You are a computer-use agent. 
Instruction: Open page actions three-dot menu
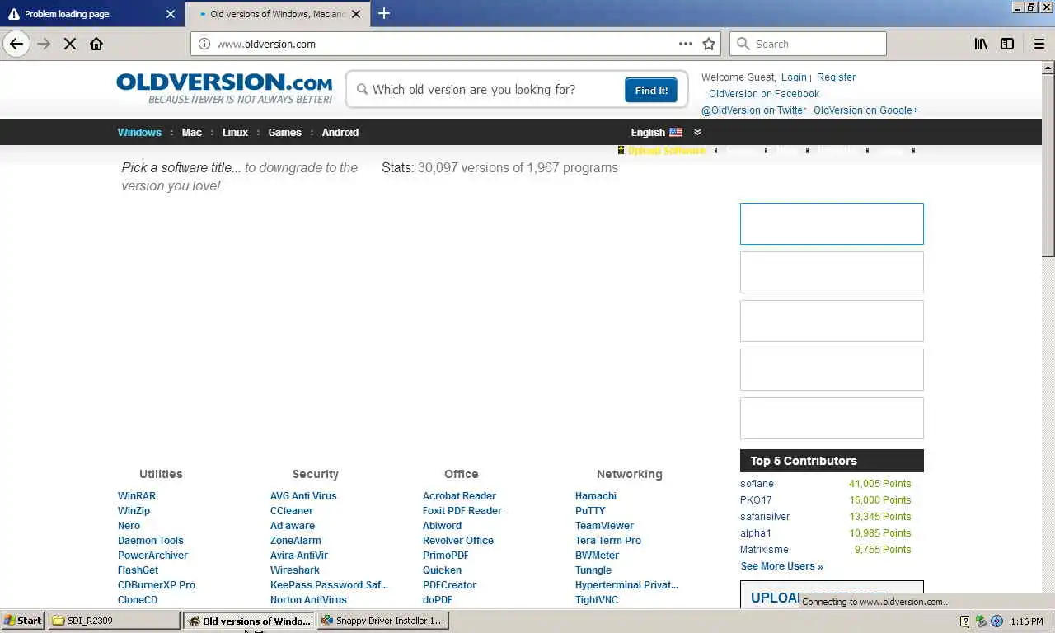685,44
